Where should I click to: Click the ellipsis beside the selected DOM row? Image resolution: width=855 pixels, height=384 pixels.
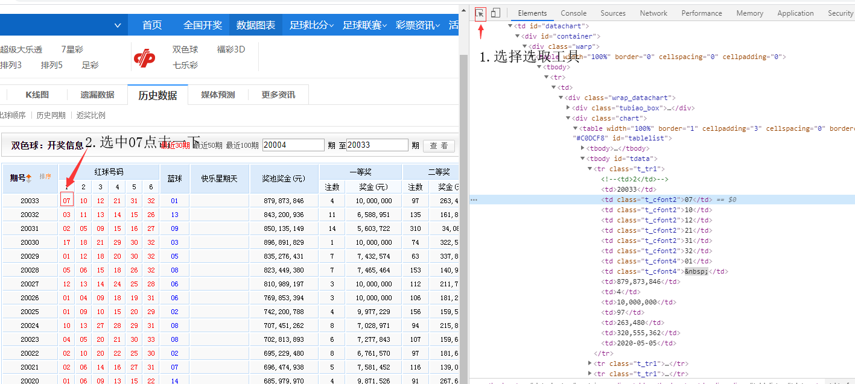[x=474, y=200]
